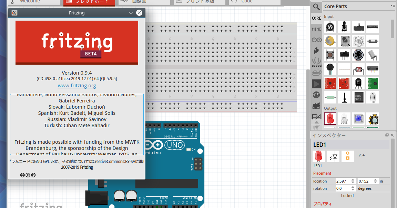Open the PA parts bin

316,117
